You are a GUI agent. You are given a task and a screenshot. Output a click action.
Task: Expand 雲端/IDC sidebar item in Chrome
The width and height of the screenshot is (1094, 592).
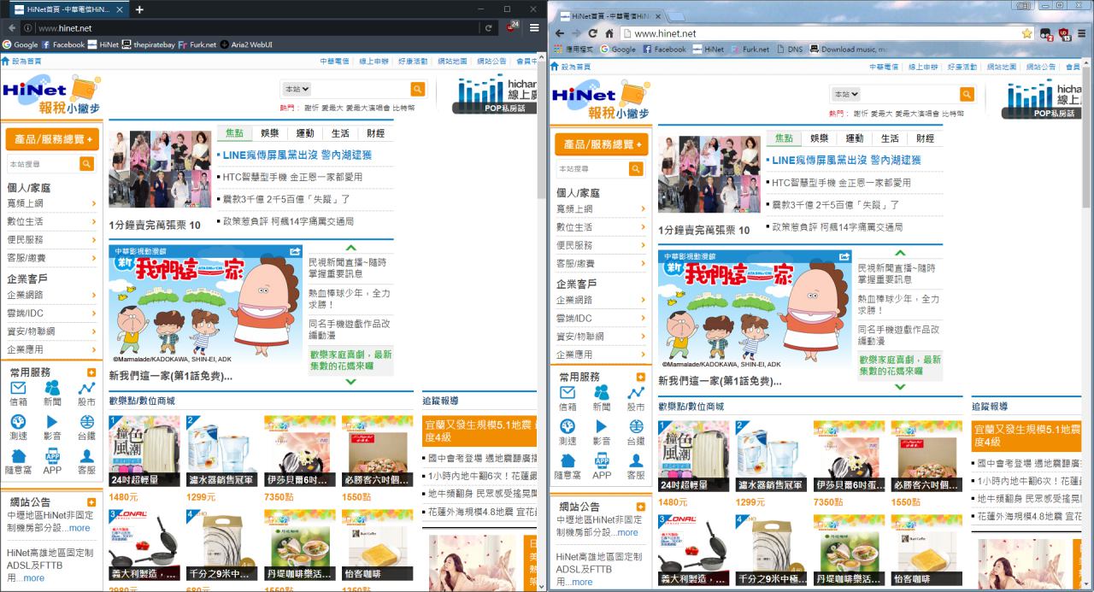pos(602,318)
